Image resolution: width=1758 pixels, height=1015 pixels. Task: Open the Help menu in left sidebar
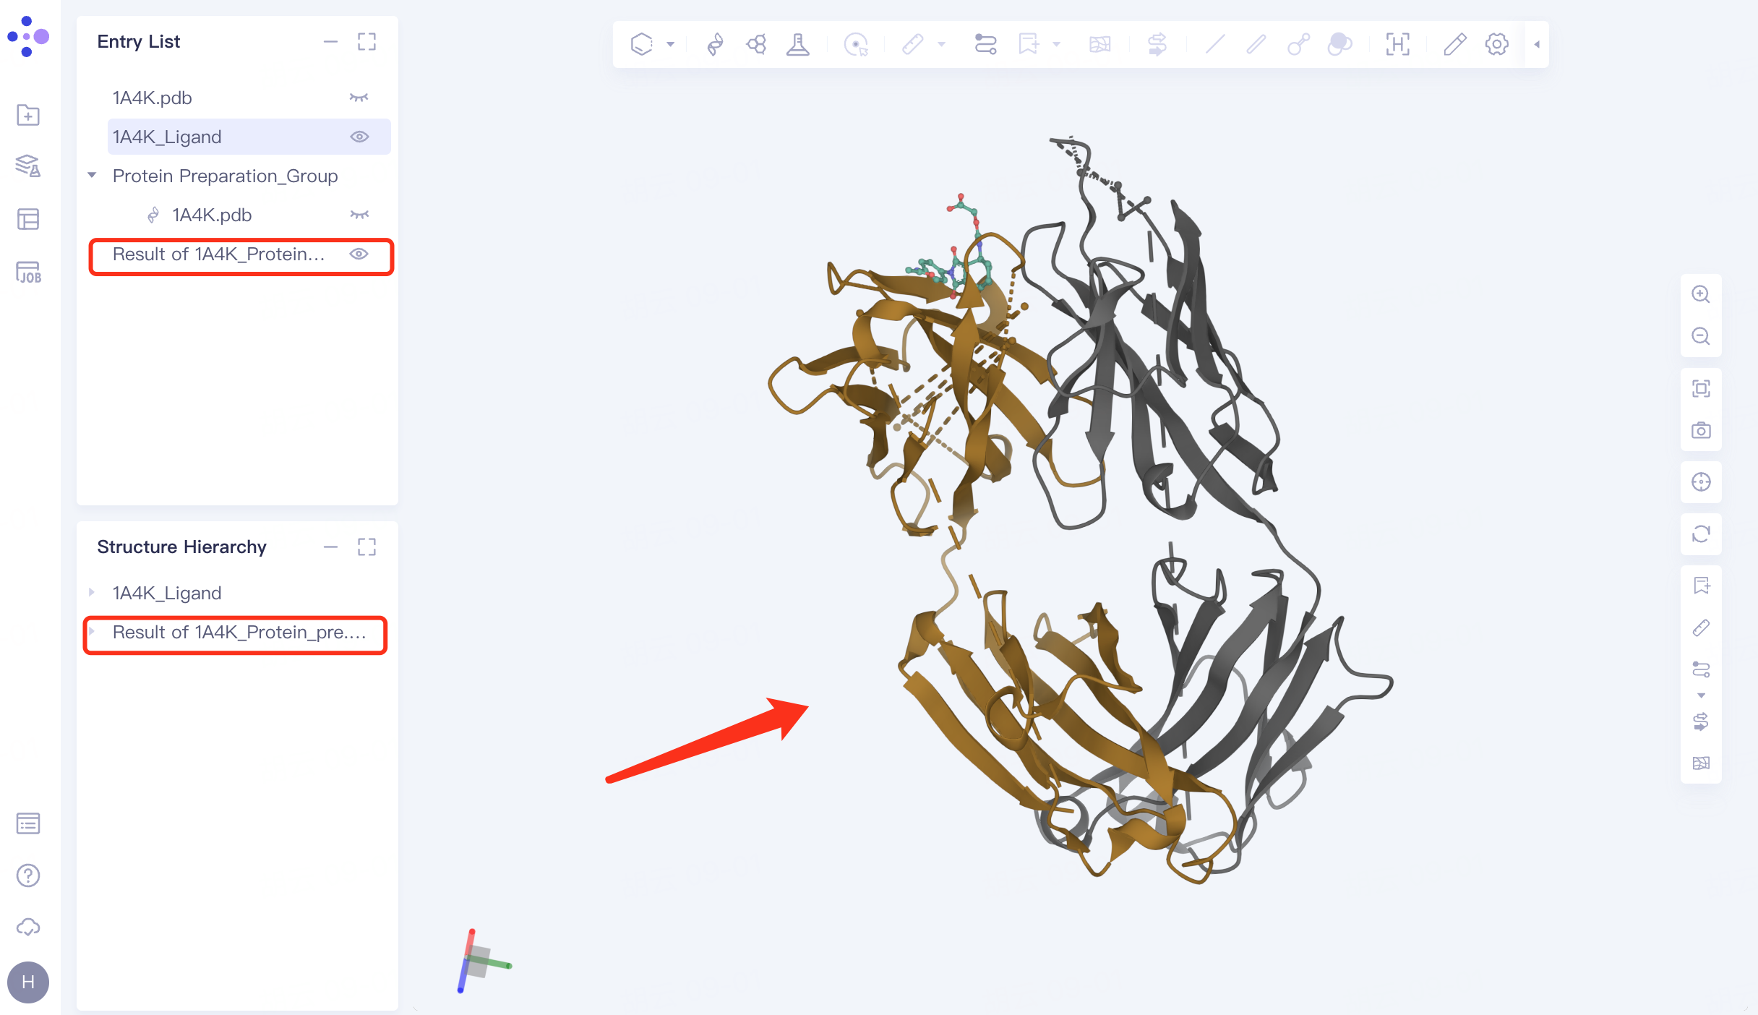tap(28, 875)
